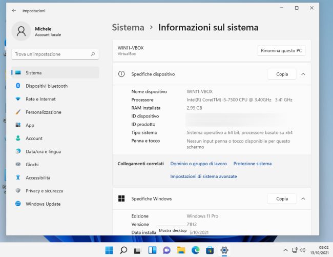Image resolution: width=333 pixels, height=257 pixels.
Task: Maximize the Impostazioni window
Action: tap(297, 8)
